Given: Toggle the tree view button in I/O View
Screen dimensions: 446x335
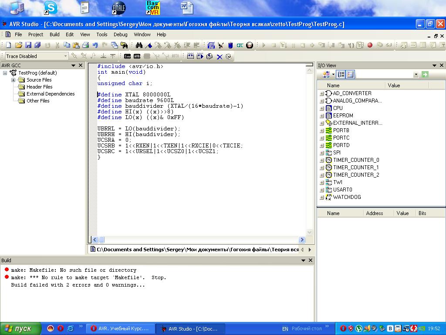Looking at the screenshot, I should point(341,75).
